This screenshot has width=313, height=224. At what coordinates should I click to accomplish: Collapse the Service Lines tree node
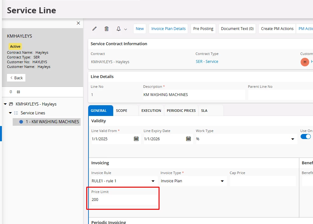tap(10, 113)
